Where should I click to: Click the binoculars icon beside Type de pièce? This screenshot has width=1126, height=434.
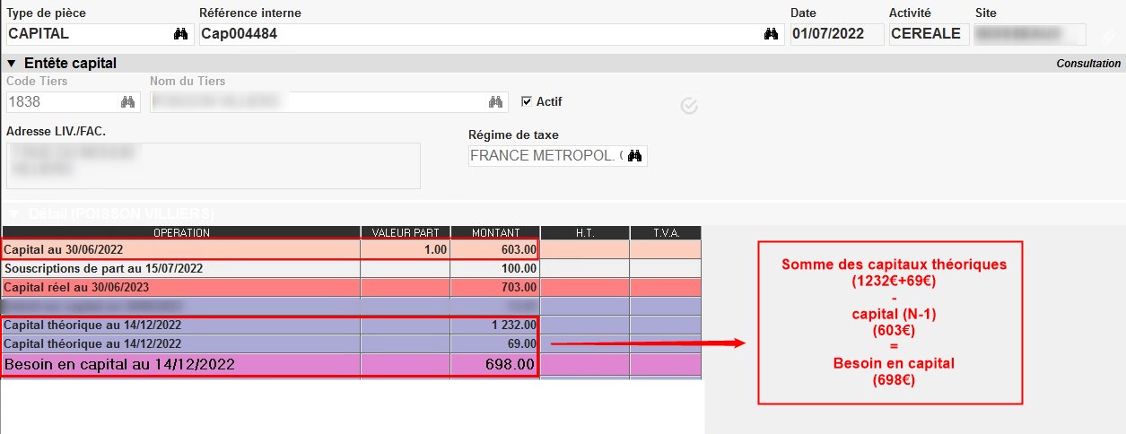click(x=180, y=34)
